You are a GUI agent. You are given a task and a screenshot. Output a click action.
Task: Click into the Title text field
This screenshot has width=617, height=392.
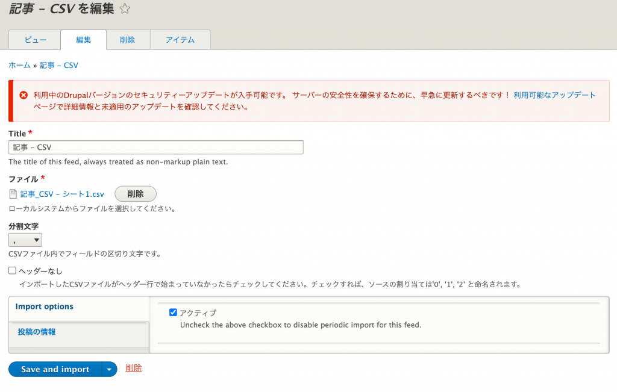pos(156,148)
